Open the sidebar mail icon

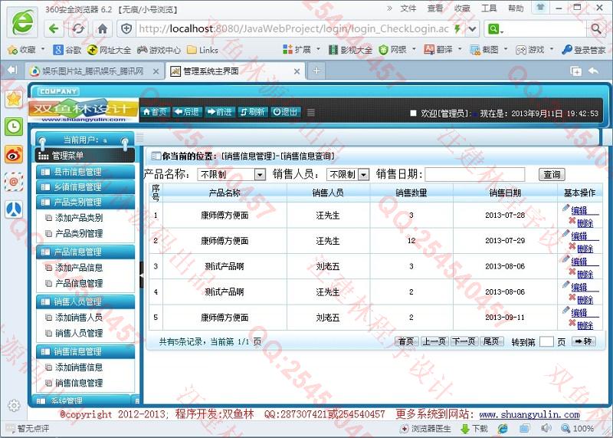point(14,182)
